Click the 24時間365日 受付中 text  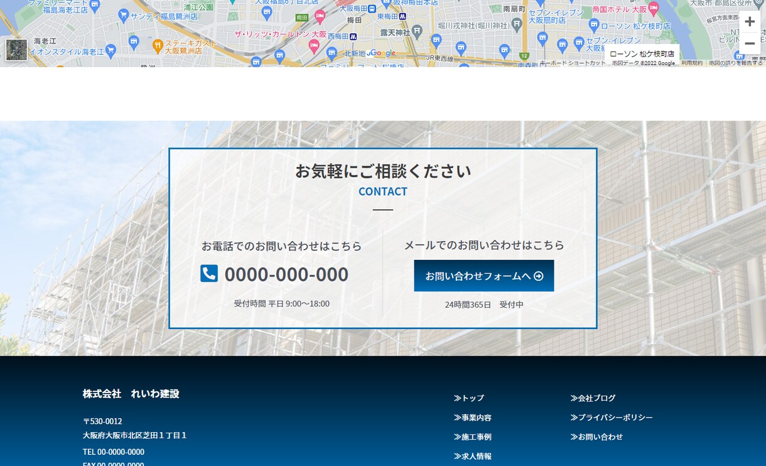tap(484, 305)
